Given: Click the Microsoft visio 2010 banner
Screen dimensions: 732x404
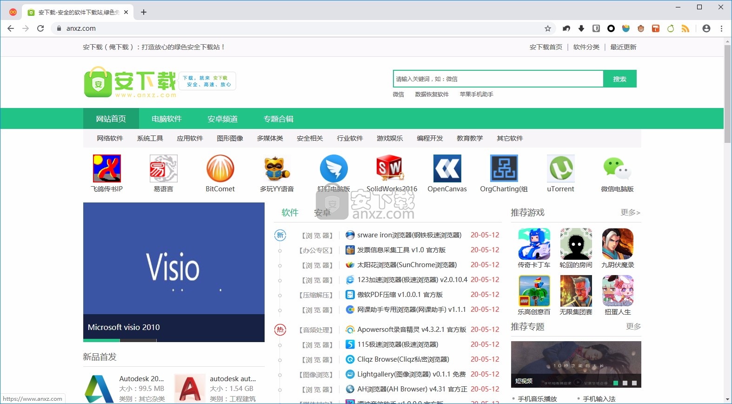Looking at the screenshot, I should tap(174, 272).
